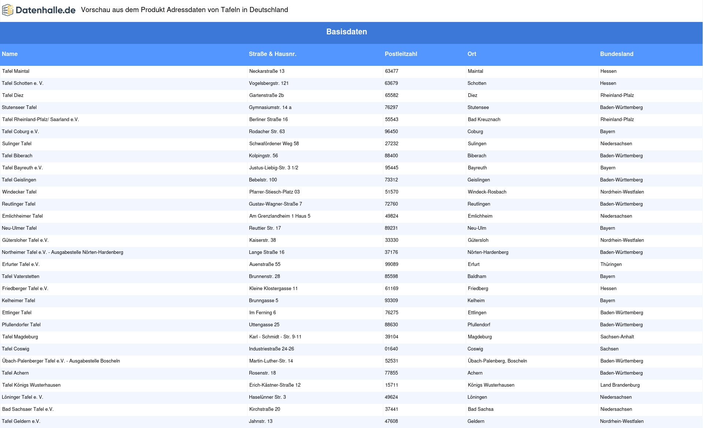
Task: Click the Basisdaten section header
Action: [347, 32]
